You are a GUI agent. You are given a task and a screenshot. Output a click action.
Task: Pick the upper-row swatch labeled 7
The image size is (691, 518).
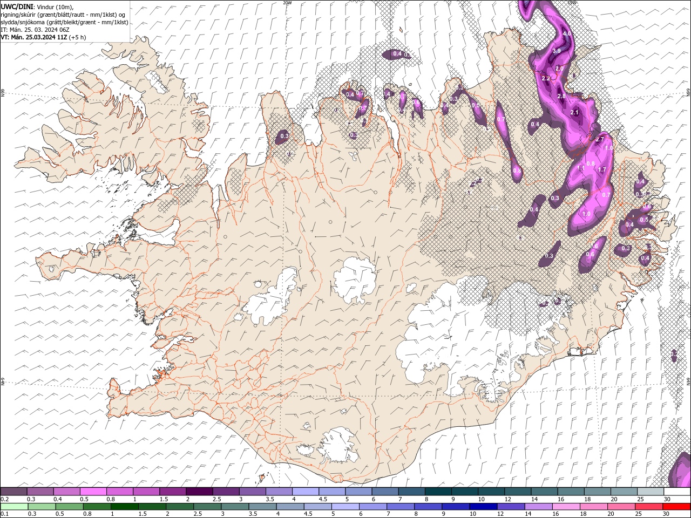tap(412, 491)
